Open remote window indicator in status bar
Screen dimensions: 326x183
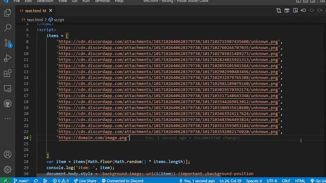pos(6,181)
